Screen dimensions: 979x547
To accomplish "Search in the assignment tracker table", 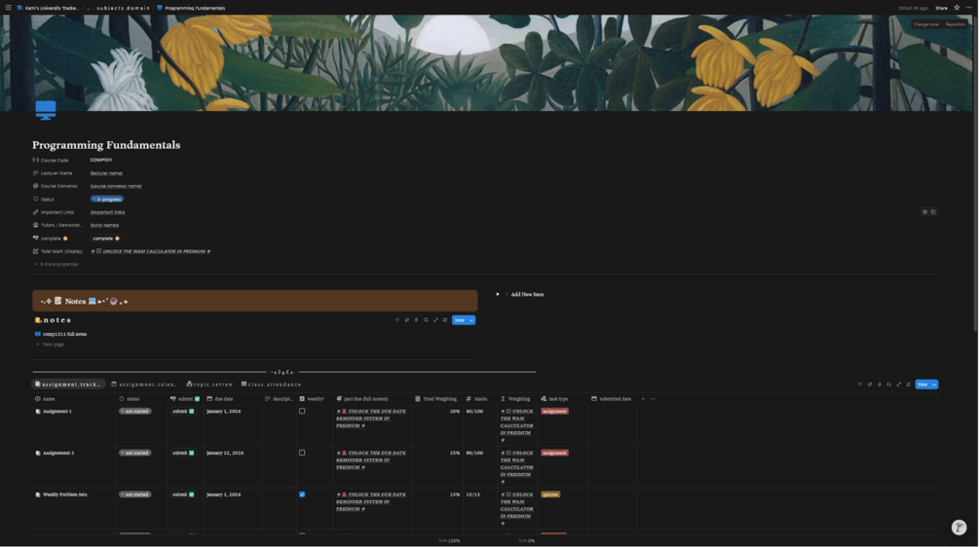I will [x=889, y=384].
